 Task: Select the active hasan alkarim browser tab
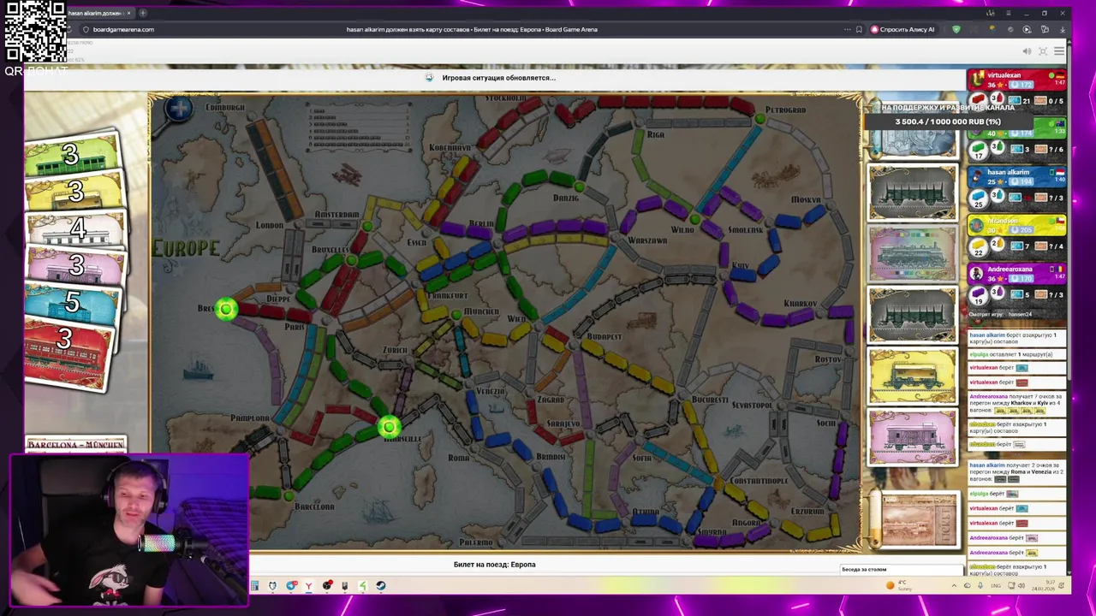click(x=97, y=13)
